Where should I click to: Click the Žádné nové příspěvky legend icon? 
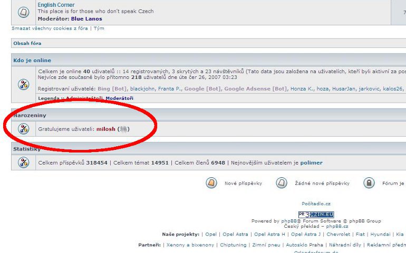tap(282, 183)
